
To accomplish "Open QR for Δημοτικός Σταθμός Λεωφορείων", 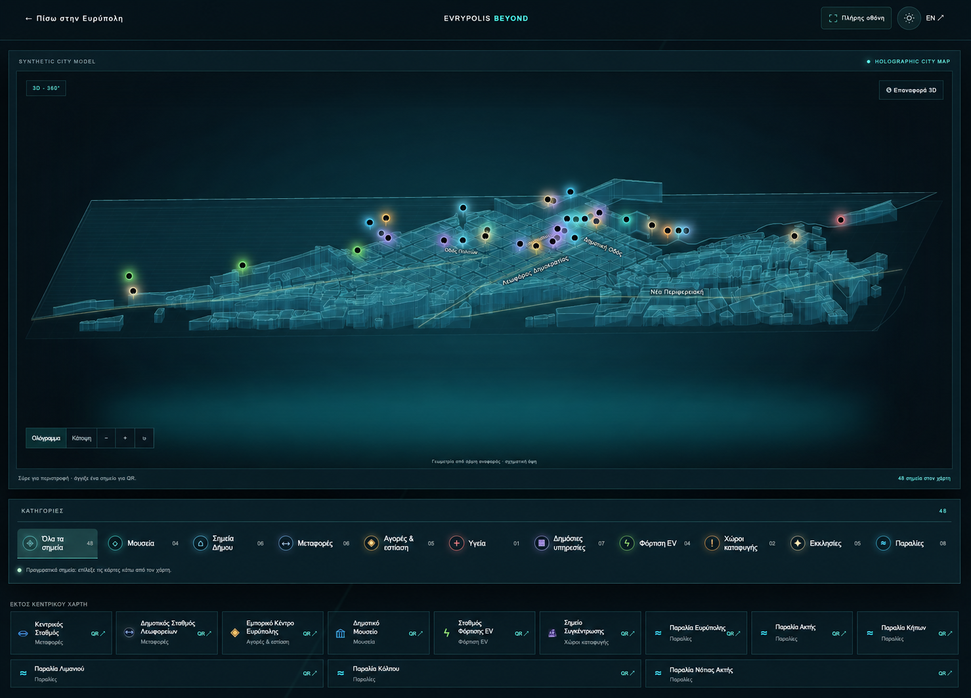I will 204,634.
